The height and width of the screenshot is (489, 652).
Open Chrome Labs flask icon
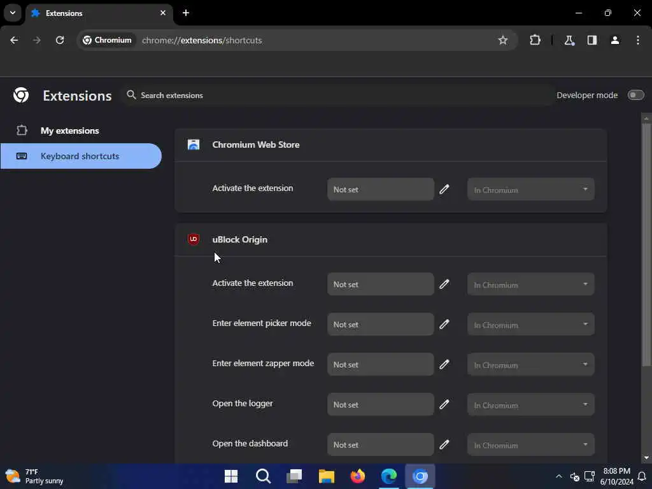[569, 40]
